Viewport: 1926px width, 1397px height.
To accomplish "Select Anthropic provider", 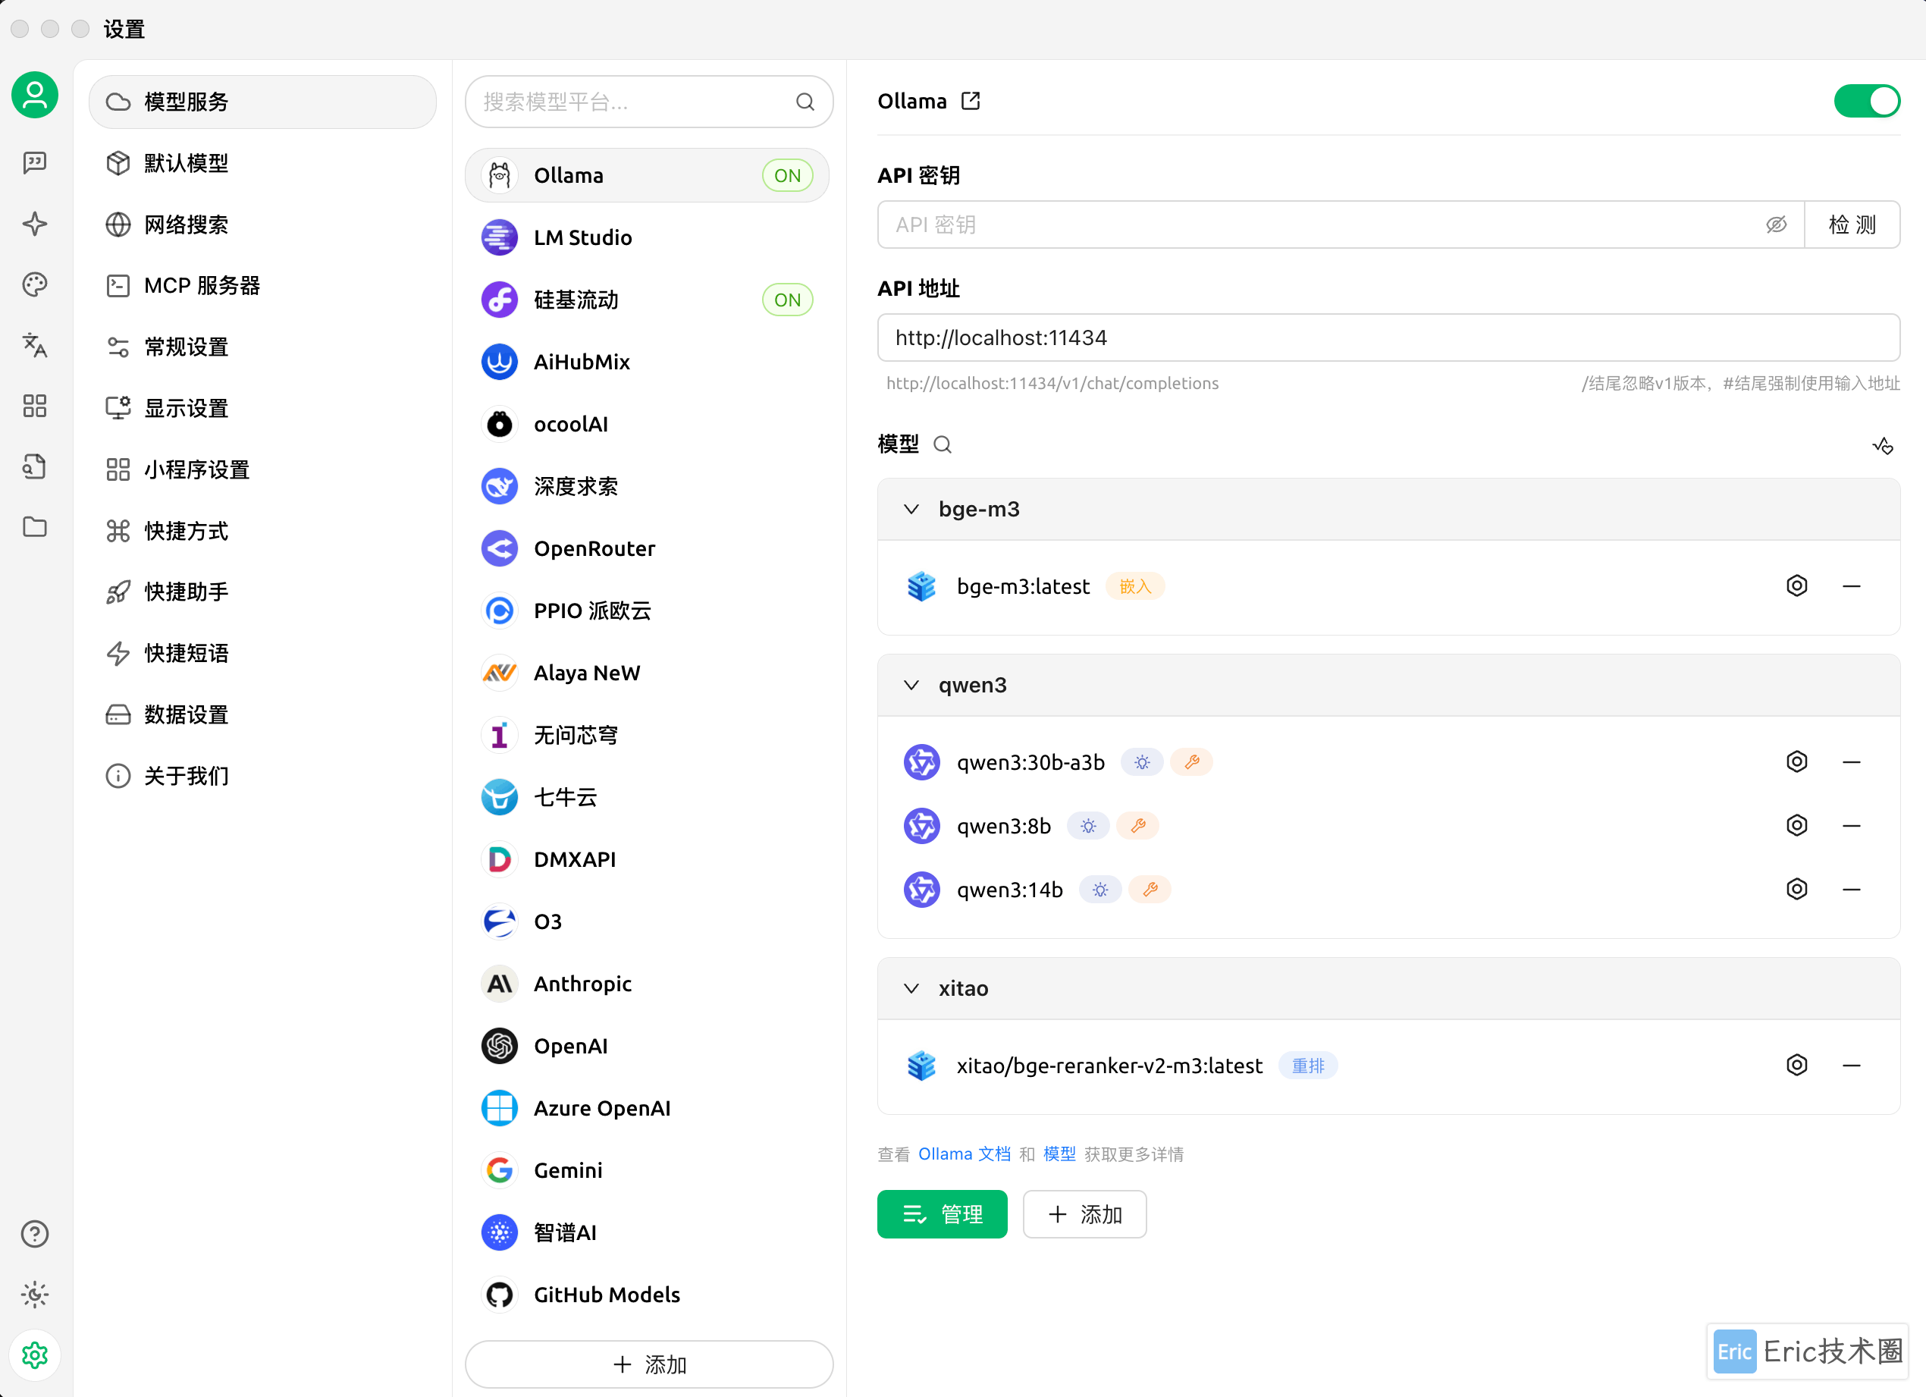I will (x=647, y=984).
